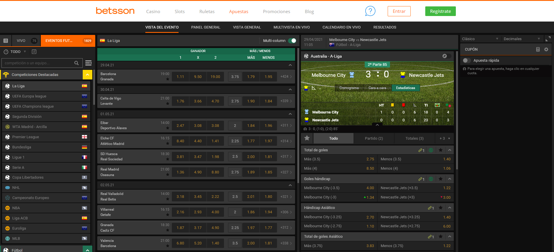Open the Copa Libertadores competition
Image resolution: width=554 pixels, height=252 pixels.
click(46, 178)
